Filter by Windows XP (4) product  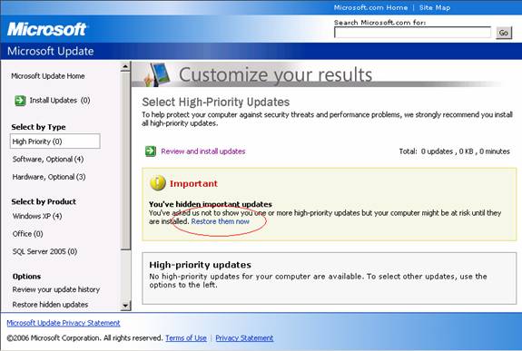tap(37, 216)
